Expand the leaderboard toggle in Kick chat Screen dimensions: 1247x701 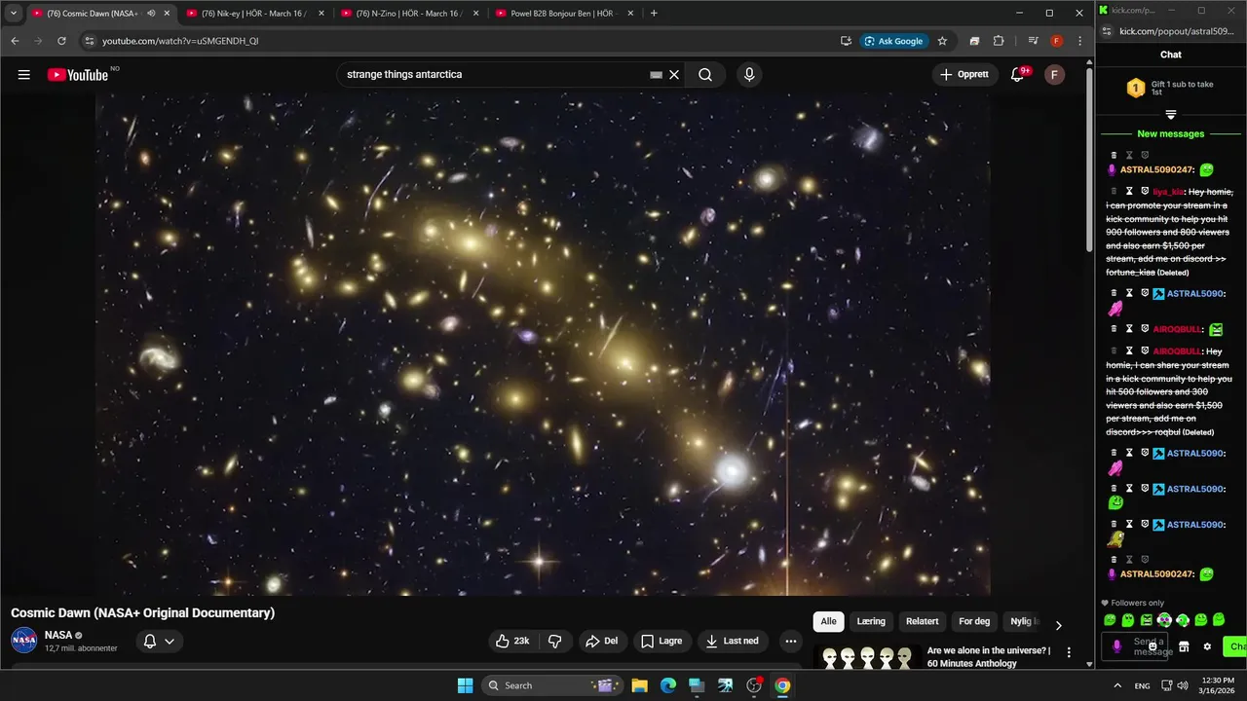[x=1171, y=115]
